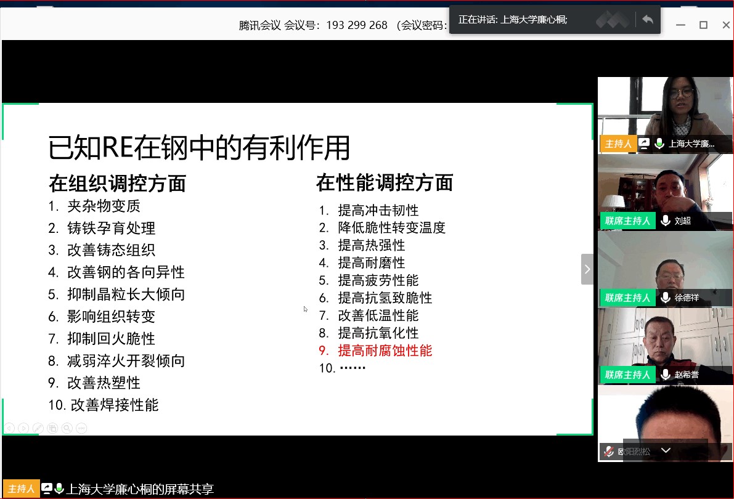This screenshot has width=734, height=499.
Task: Maximize the Tencent Meeting window
Action: point(703,25)
